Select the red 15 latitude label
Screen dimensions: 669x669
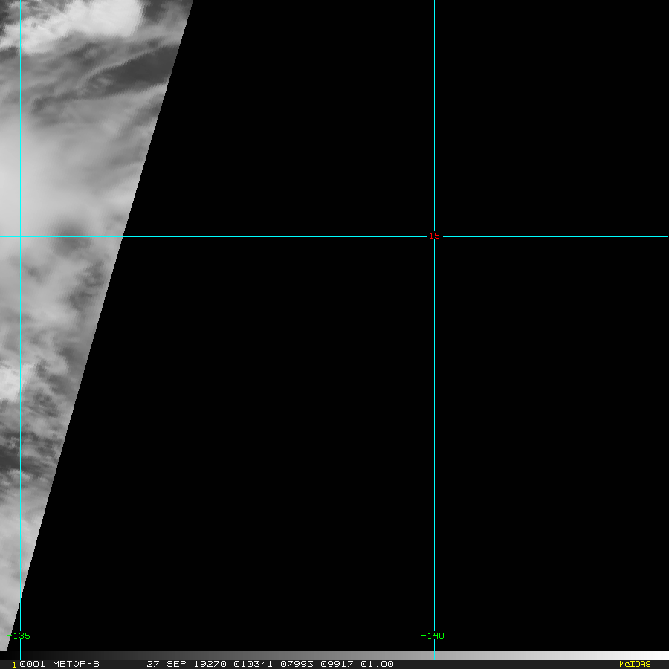pos(434,236)
